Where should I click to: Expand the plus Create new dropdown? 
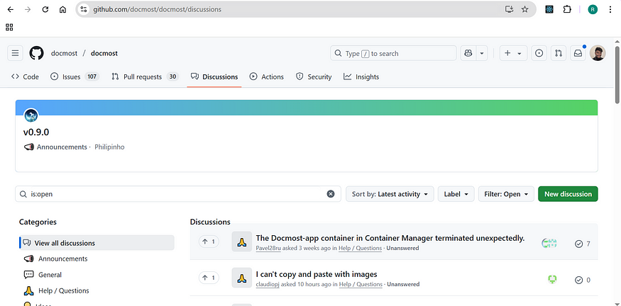pyautogui.click(x=513, y=53)
